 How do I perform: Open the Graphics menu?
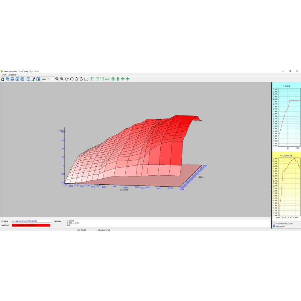tap(12, 74)
